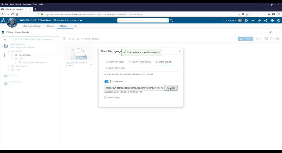Viewport: 282px width, 153px height.
Task: Go to the browser home page
Action: click(x=17, y=14)
